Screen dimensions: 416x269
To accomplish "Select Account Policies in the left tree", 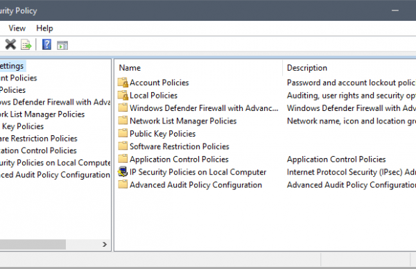I will pos(18,78).
